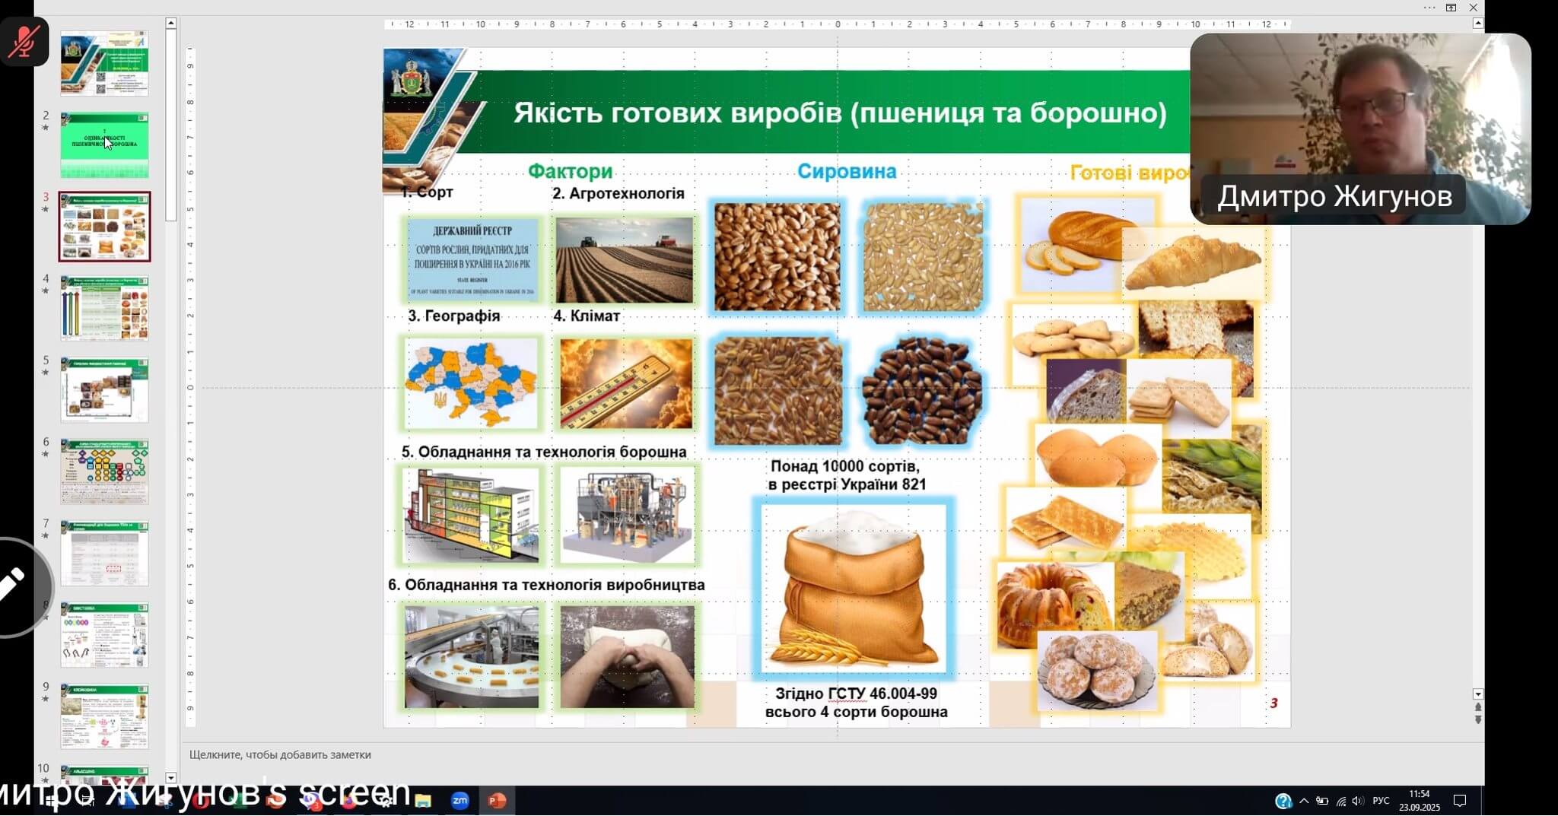Screen dimensions: 1558x816
Task: Open slide 6 in the thumbnail panel
Action: (104, 472)
